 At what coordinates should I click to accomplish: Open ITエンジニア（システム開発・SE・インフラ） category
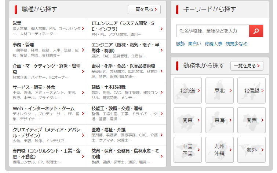coord(127,29)
